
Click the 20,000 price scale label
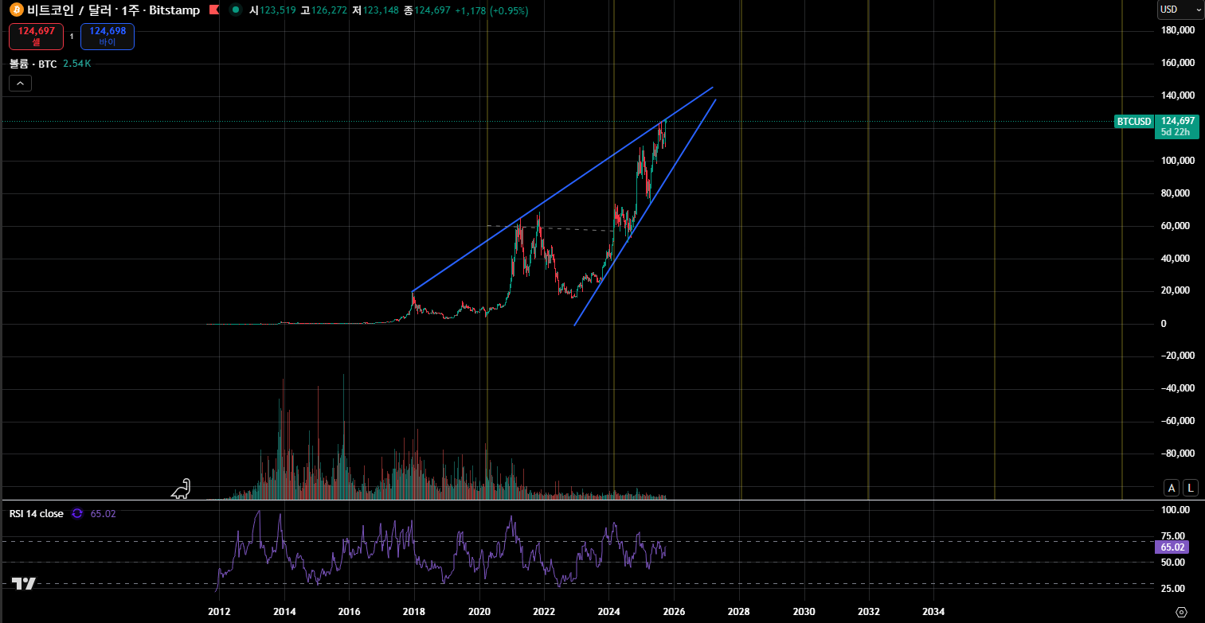pos(1177,291)
